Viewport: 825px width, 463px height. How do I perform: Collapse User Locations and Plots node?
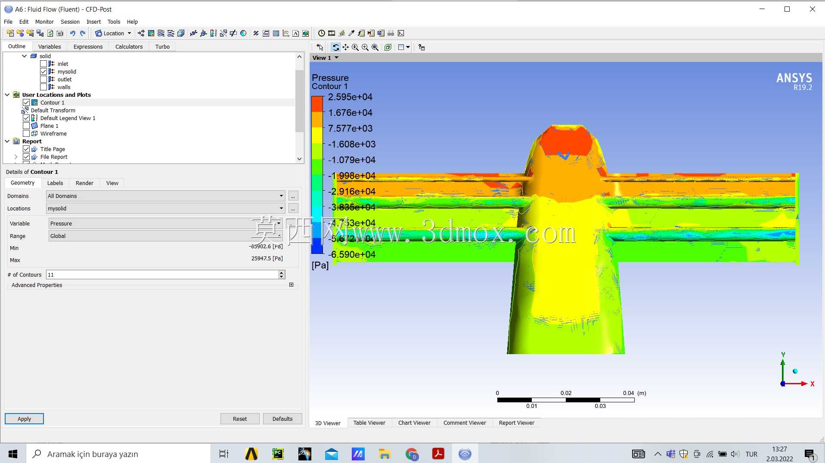pyautogui.click(x=7, y=95)
